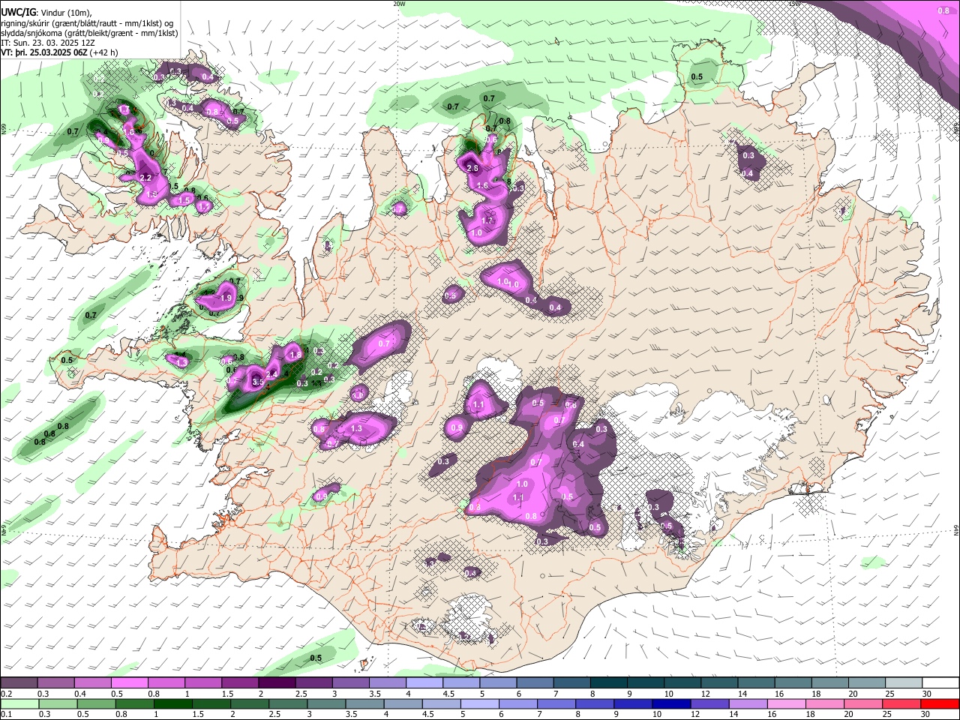Select the bright red 30 rain legend swatch

[940, 703]
